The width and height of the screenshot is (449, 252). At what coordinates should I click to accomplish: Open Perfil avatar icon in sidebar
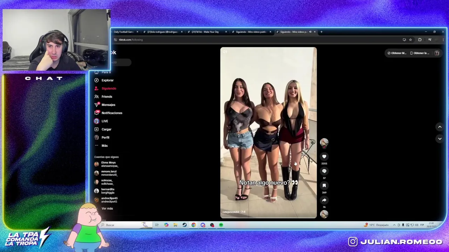point(96,137)
